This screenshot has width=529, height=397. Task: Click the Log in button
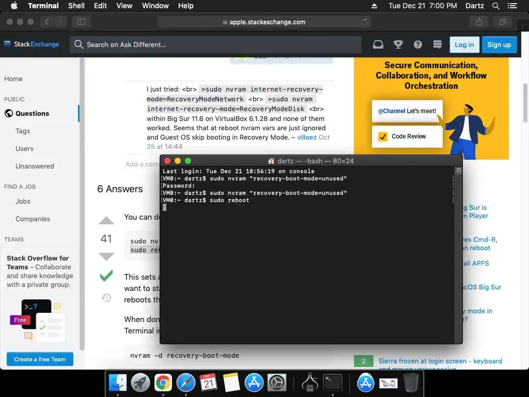click(464, 44)
